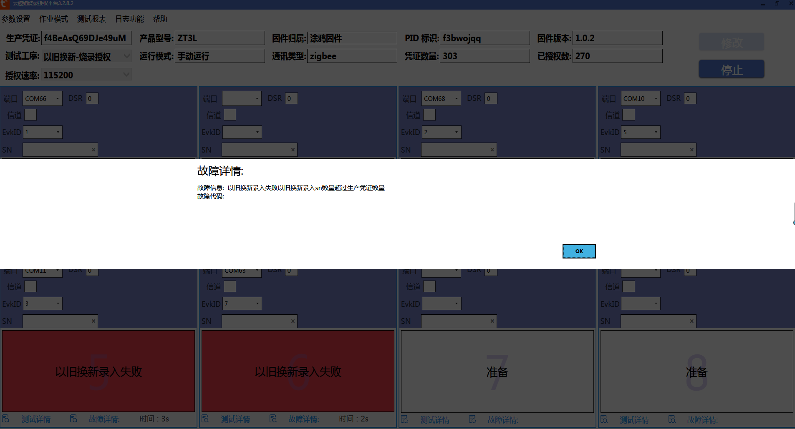
Task: Open 故障详情 link under station 6
Action: 303,419
